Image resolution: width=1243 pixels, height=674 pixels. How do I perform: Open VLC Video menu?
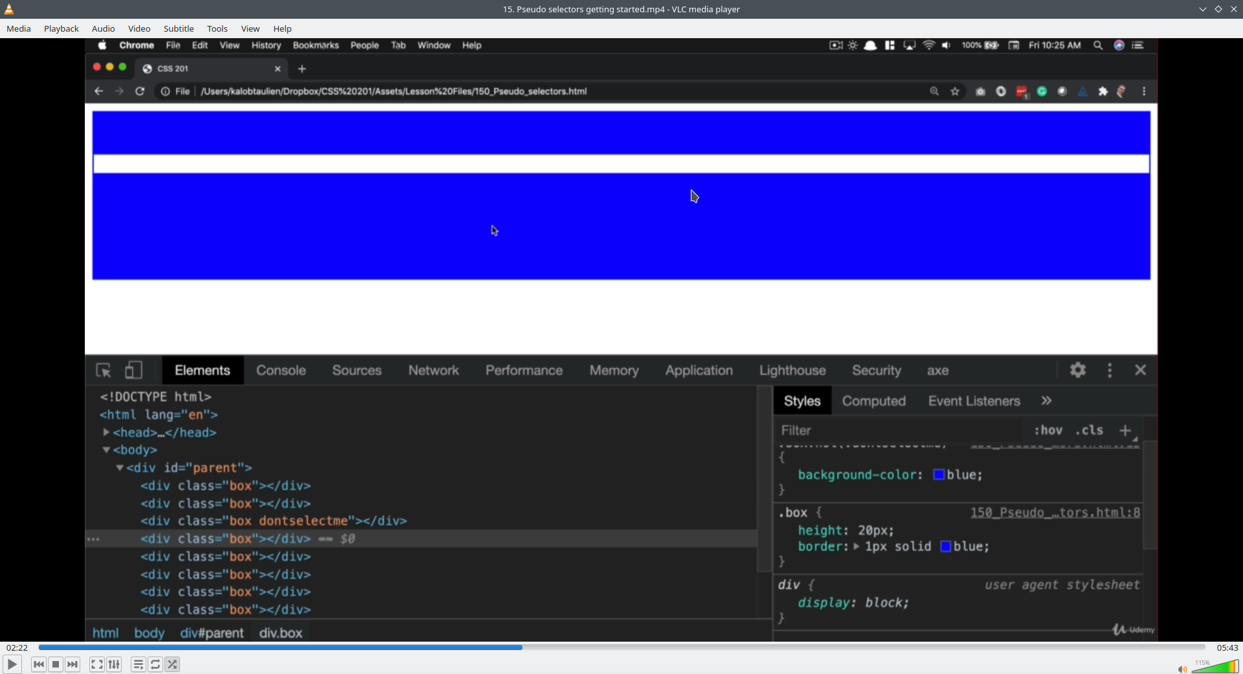coord(139,28)
